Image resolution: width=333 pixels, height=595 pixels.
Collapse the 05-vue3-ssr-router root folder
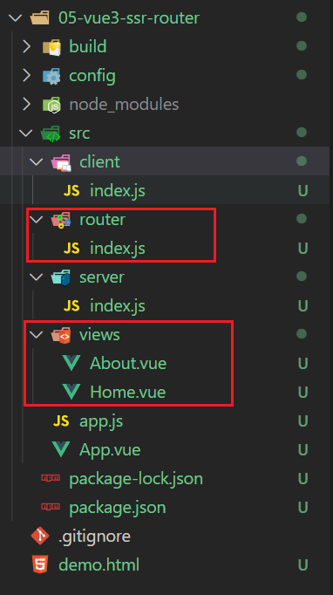point(15,17)
